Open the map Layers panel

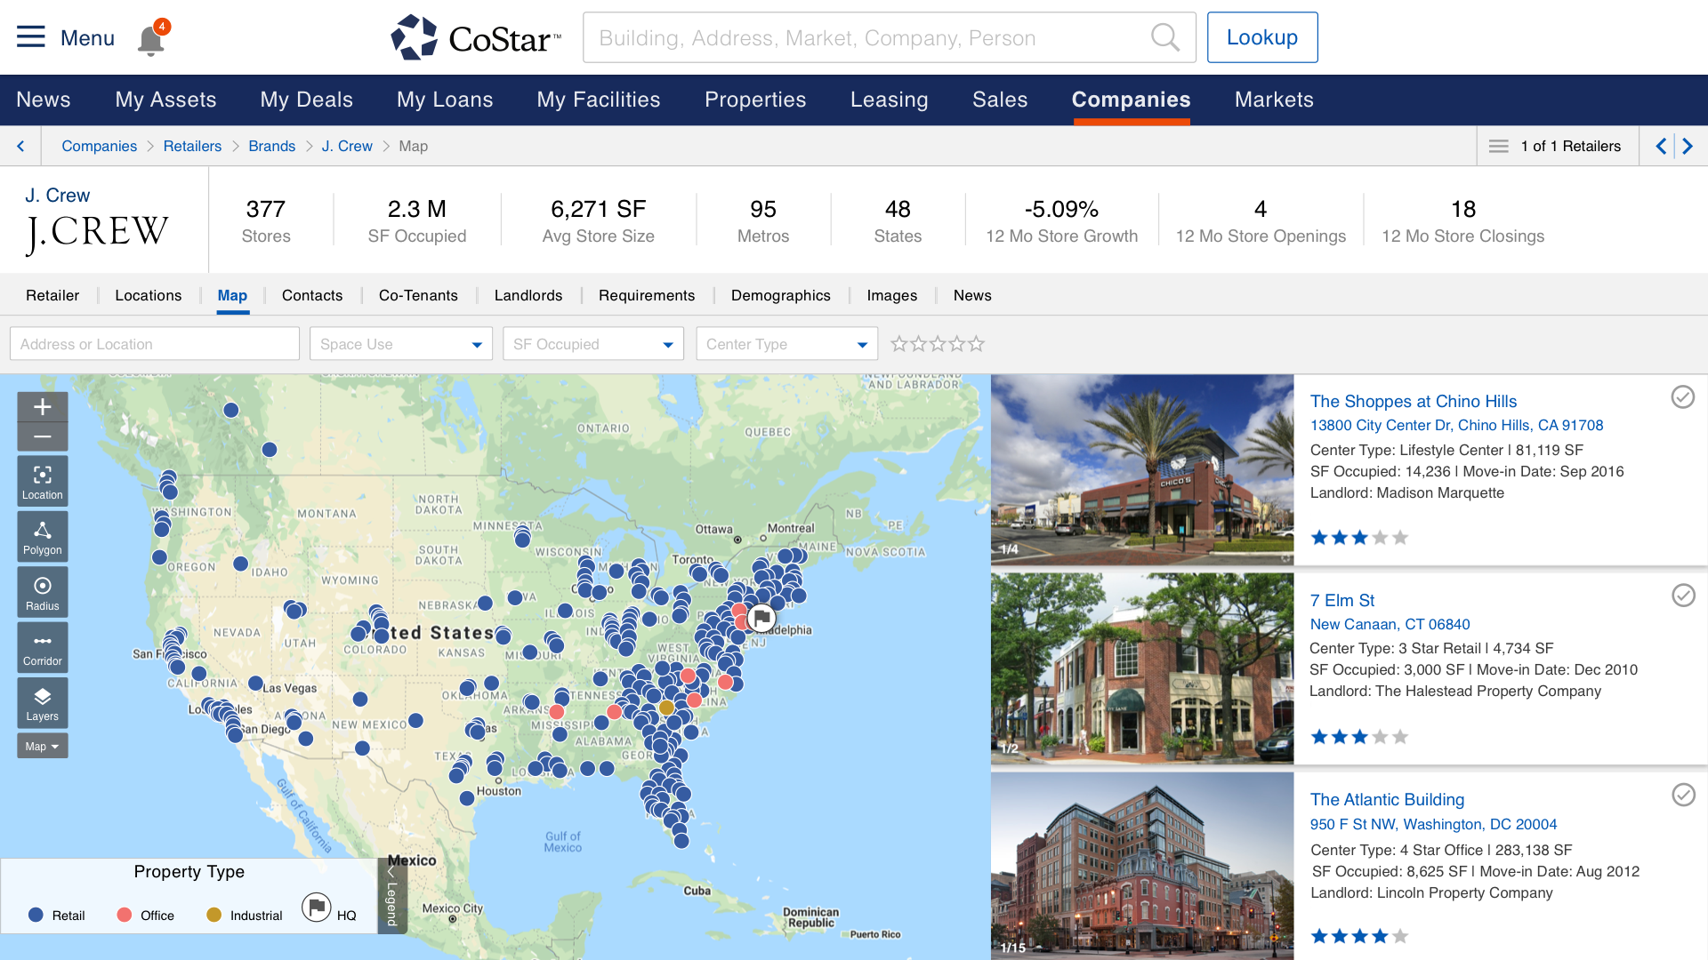(x=42, y=703)
